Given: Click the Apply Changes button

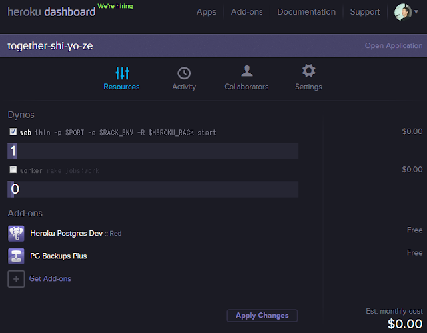Looking at the screenshot, I should pyautogui.click(x=262, y=316).
